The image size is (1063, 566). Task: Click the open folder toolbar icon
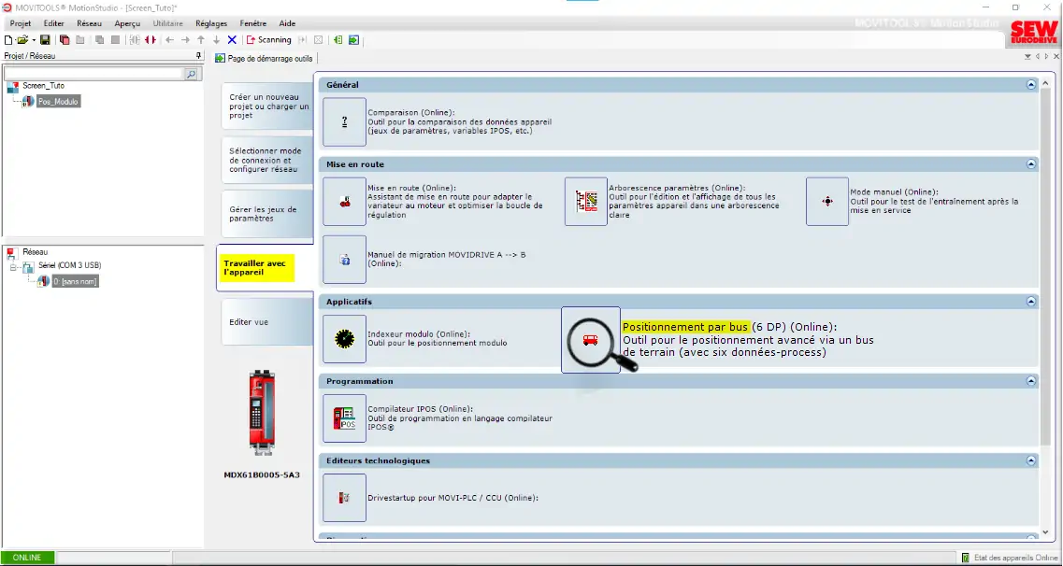(22, 40)
